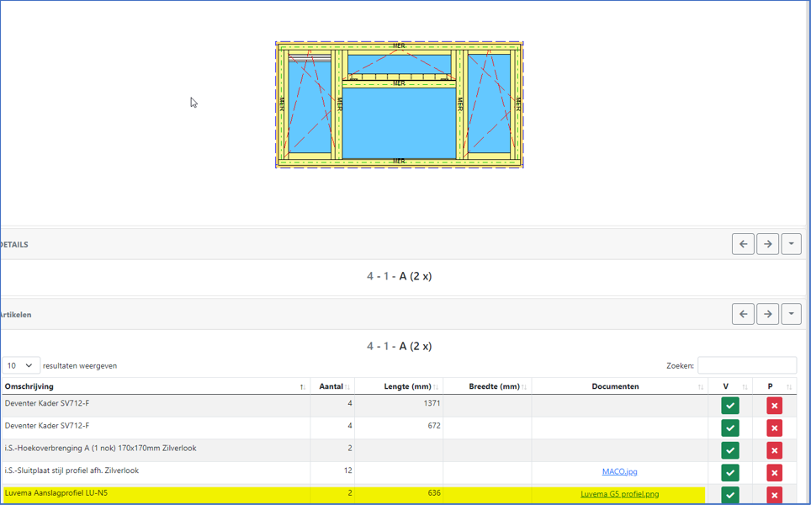Expand the Details section dropdown arrow

[791, 244]
